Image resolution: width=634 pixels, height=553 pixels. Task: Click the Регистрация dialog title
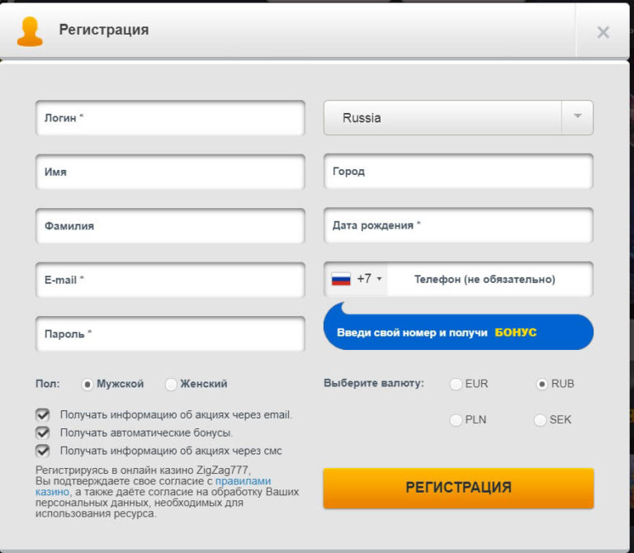[x=104, y=30]
